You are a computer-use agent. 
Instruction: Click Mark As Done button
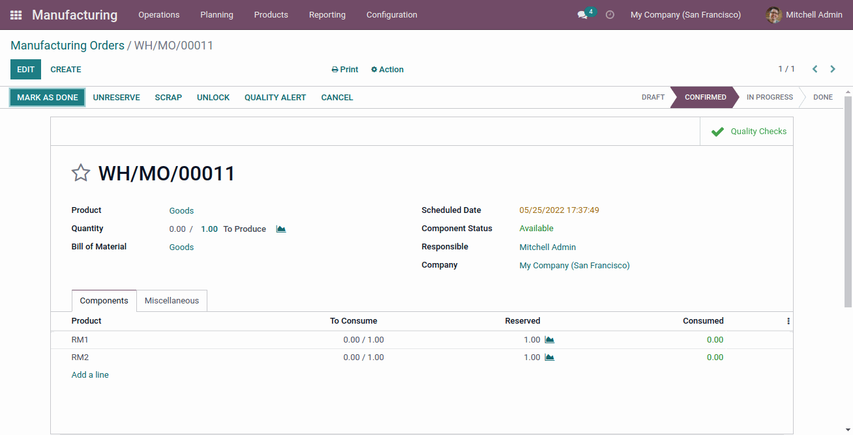pyautogui.click(x=48, y=98)
